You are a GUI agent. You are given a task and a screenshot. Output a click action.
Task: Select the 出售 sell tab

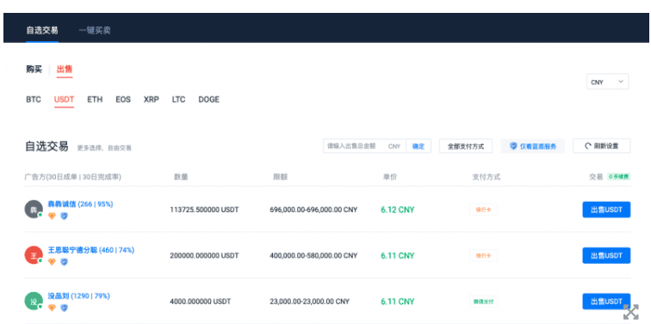click(65, 70)
